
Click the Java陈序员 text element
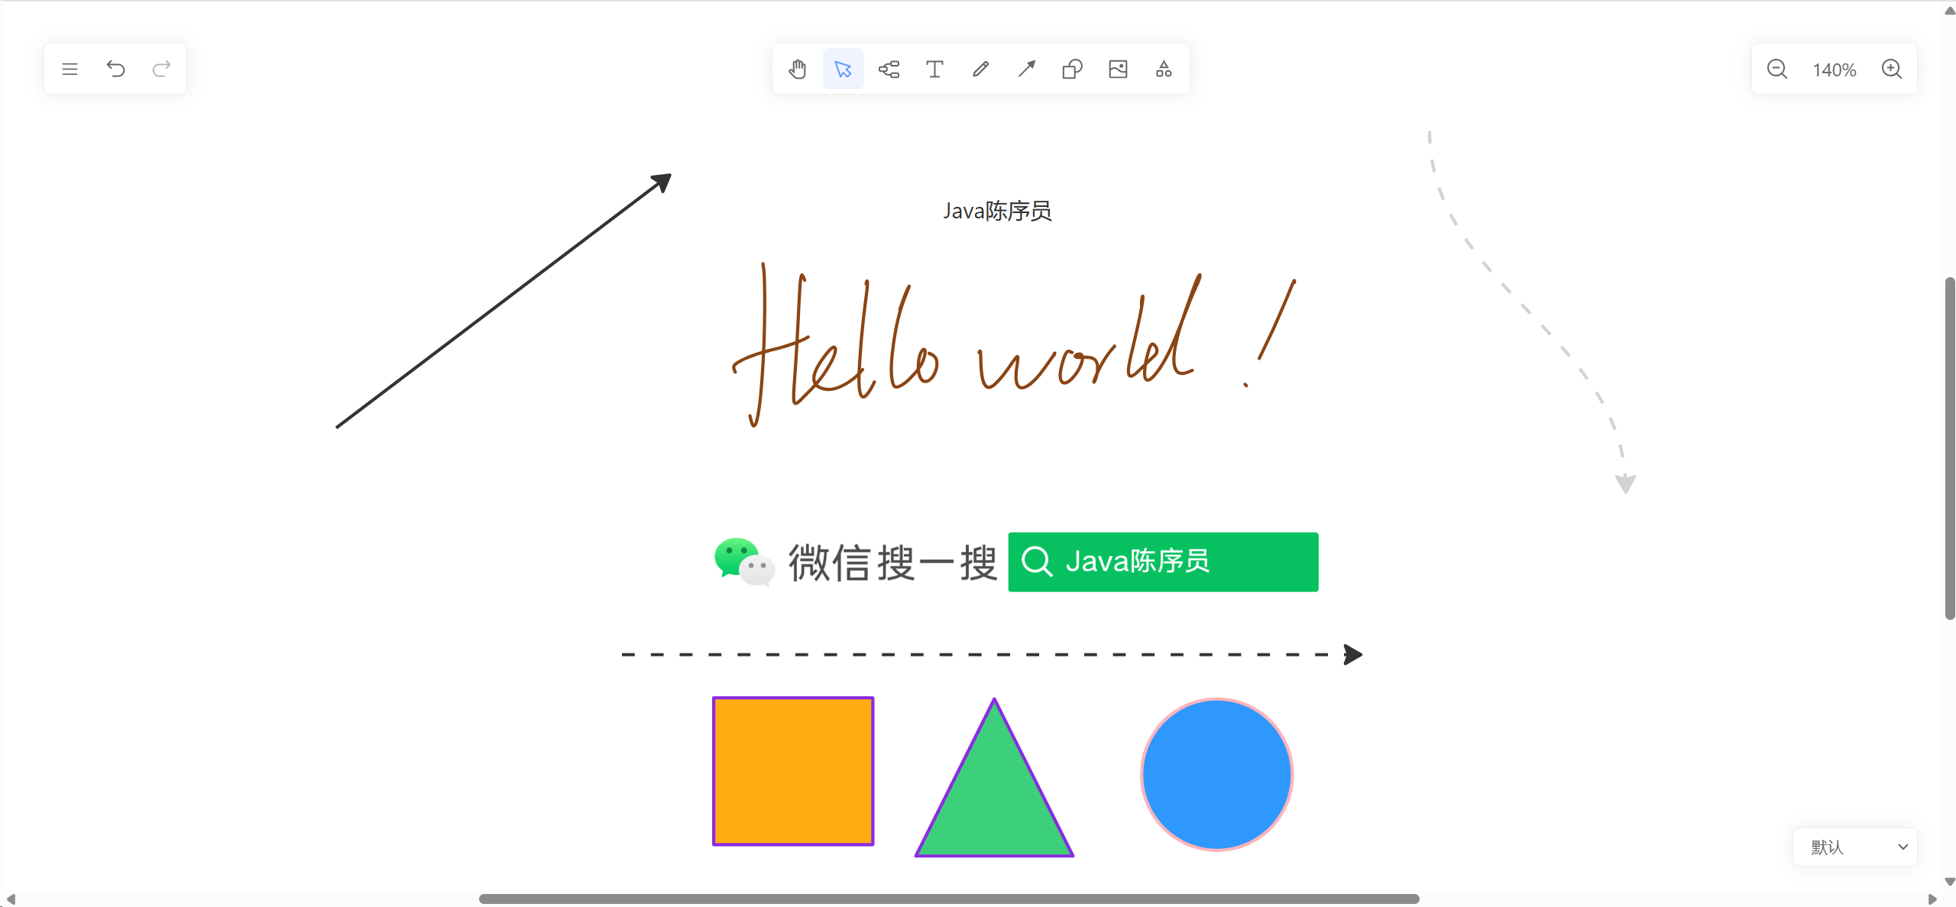997,211
